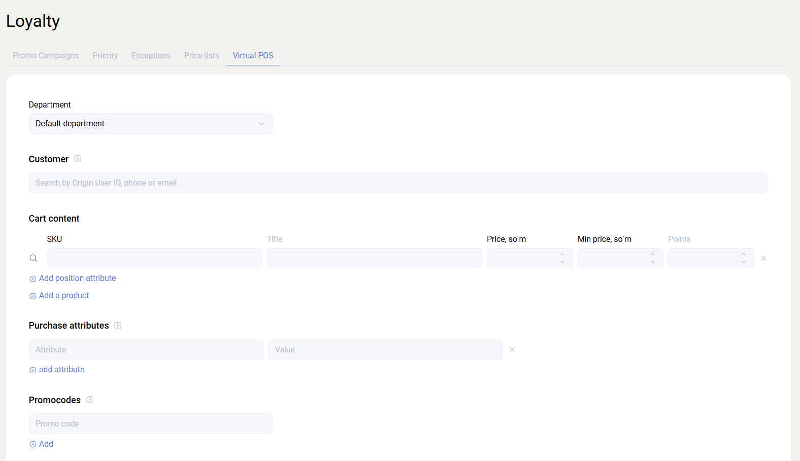Switch to the Promo Campaigns tab
Image resolution: width=800 pixels, height=461 pixels.
pyautogui.click(x=46, y=55)
